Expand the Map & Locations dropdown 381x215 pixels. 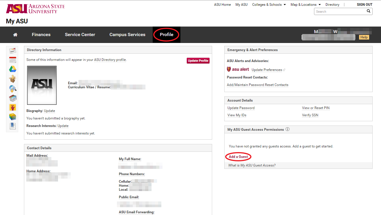pyautogui.click(x=305, y=4)
